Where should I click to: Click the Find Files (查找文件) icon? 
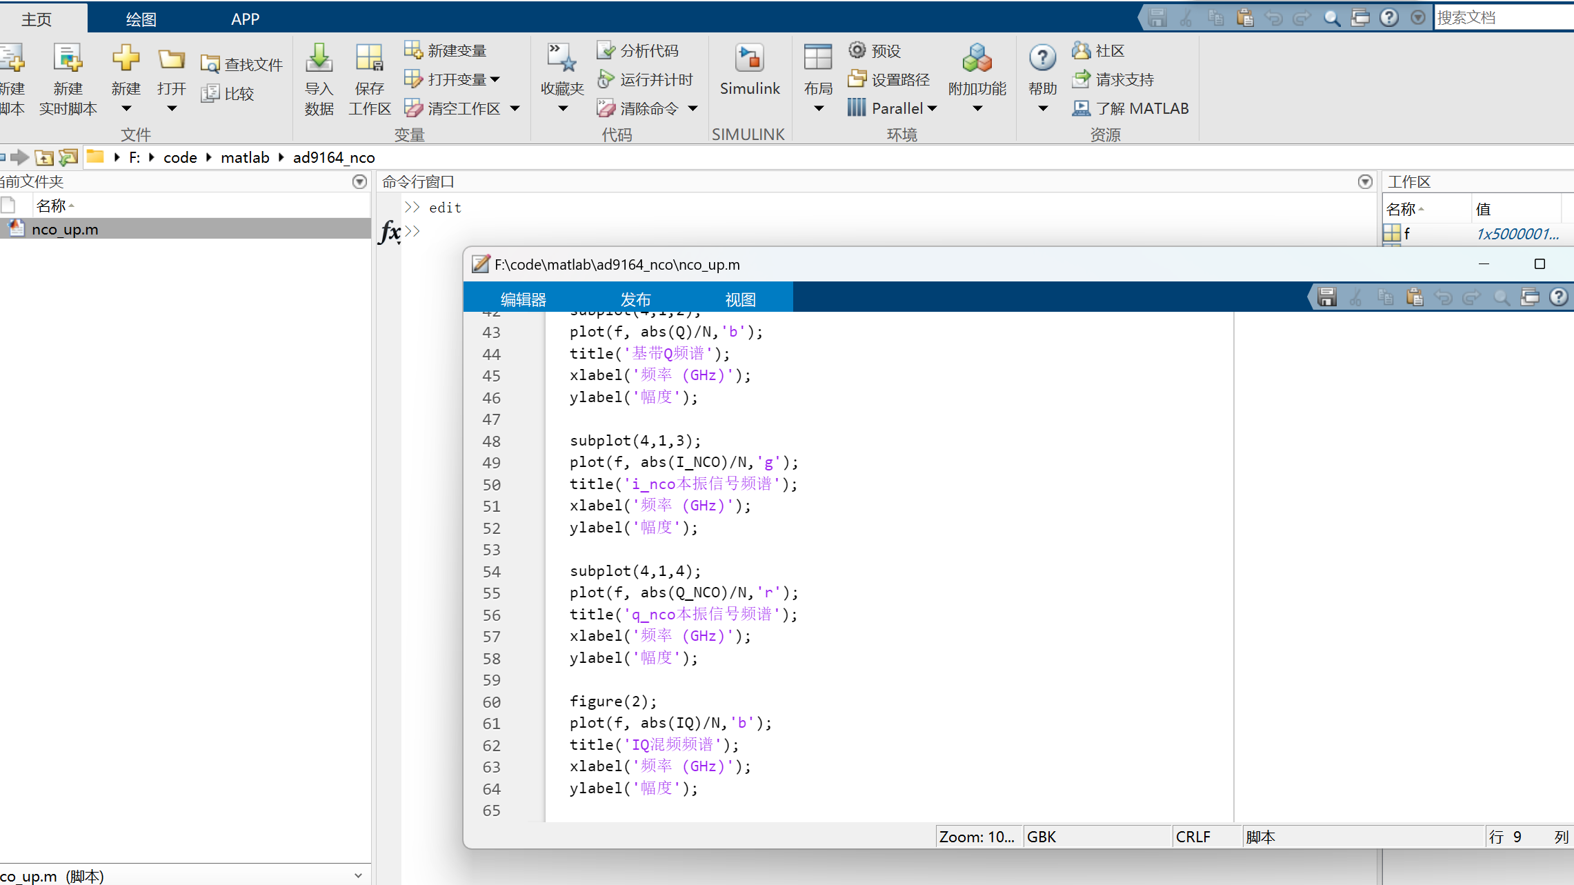click(210, 65)
